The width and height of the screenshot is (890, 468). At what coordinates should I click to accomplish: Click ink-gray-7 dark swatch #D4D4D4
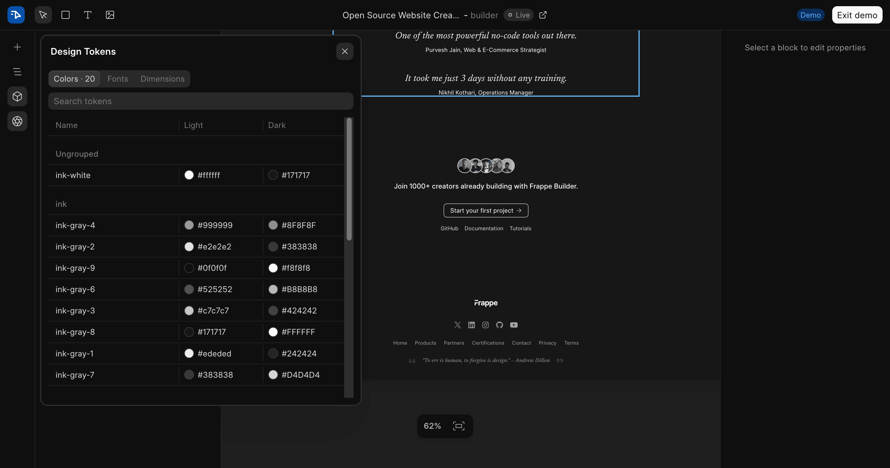(273, 375)
